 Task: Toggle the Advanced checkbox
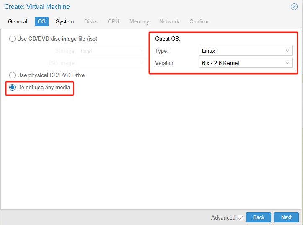tap(241, 217)
